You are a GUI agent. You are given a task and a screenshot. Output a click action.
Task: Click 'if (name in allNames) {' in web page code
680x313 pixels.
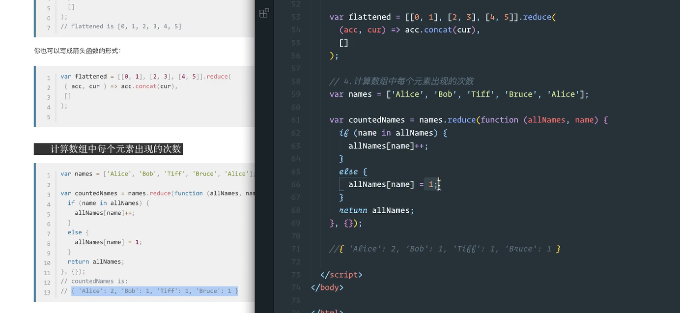(108, 203)
